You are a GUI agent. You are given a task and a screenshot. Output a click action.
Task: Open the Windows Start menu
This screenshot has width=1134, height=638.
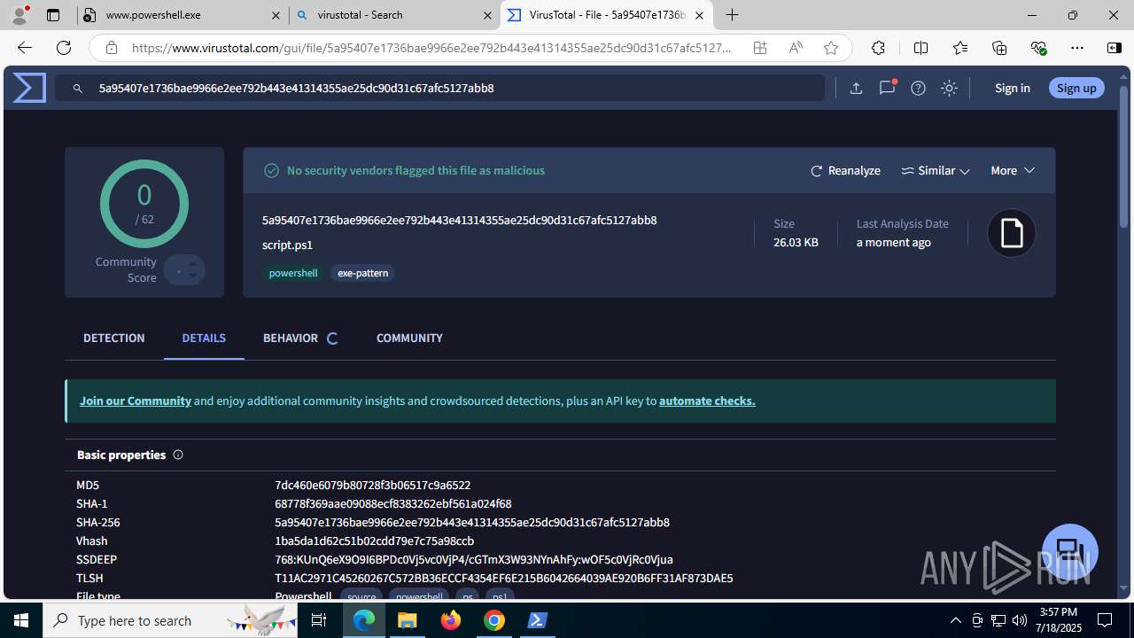pos(21,620)
